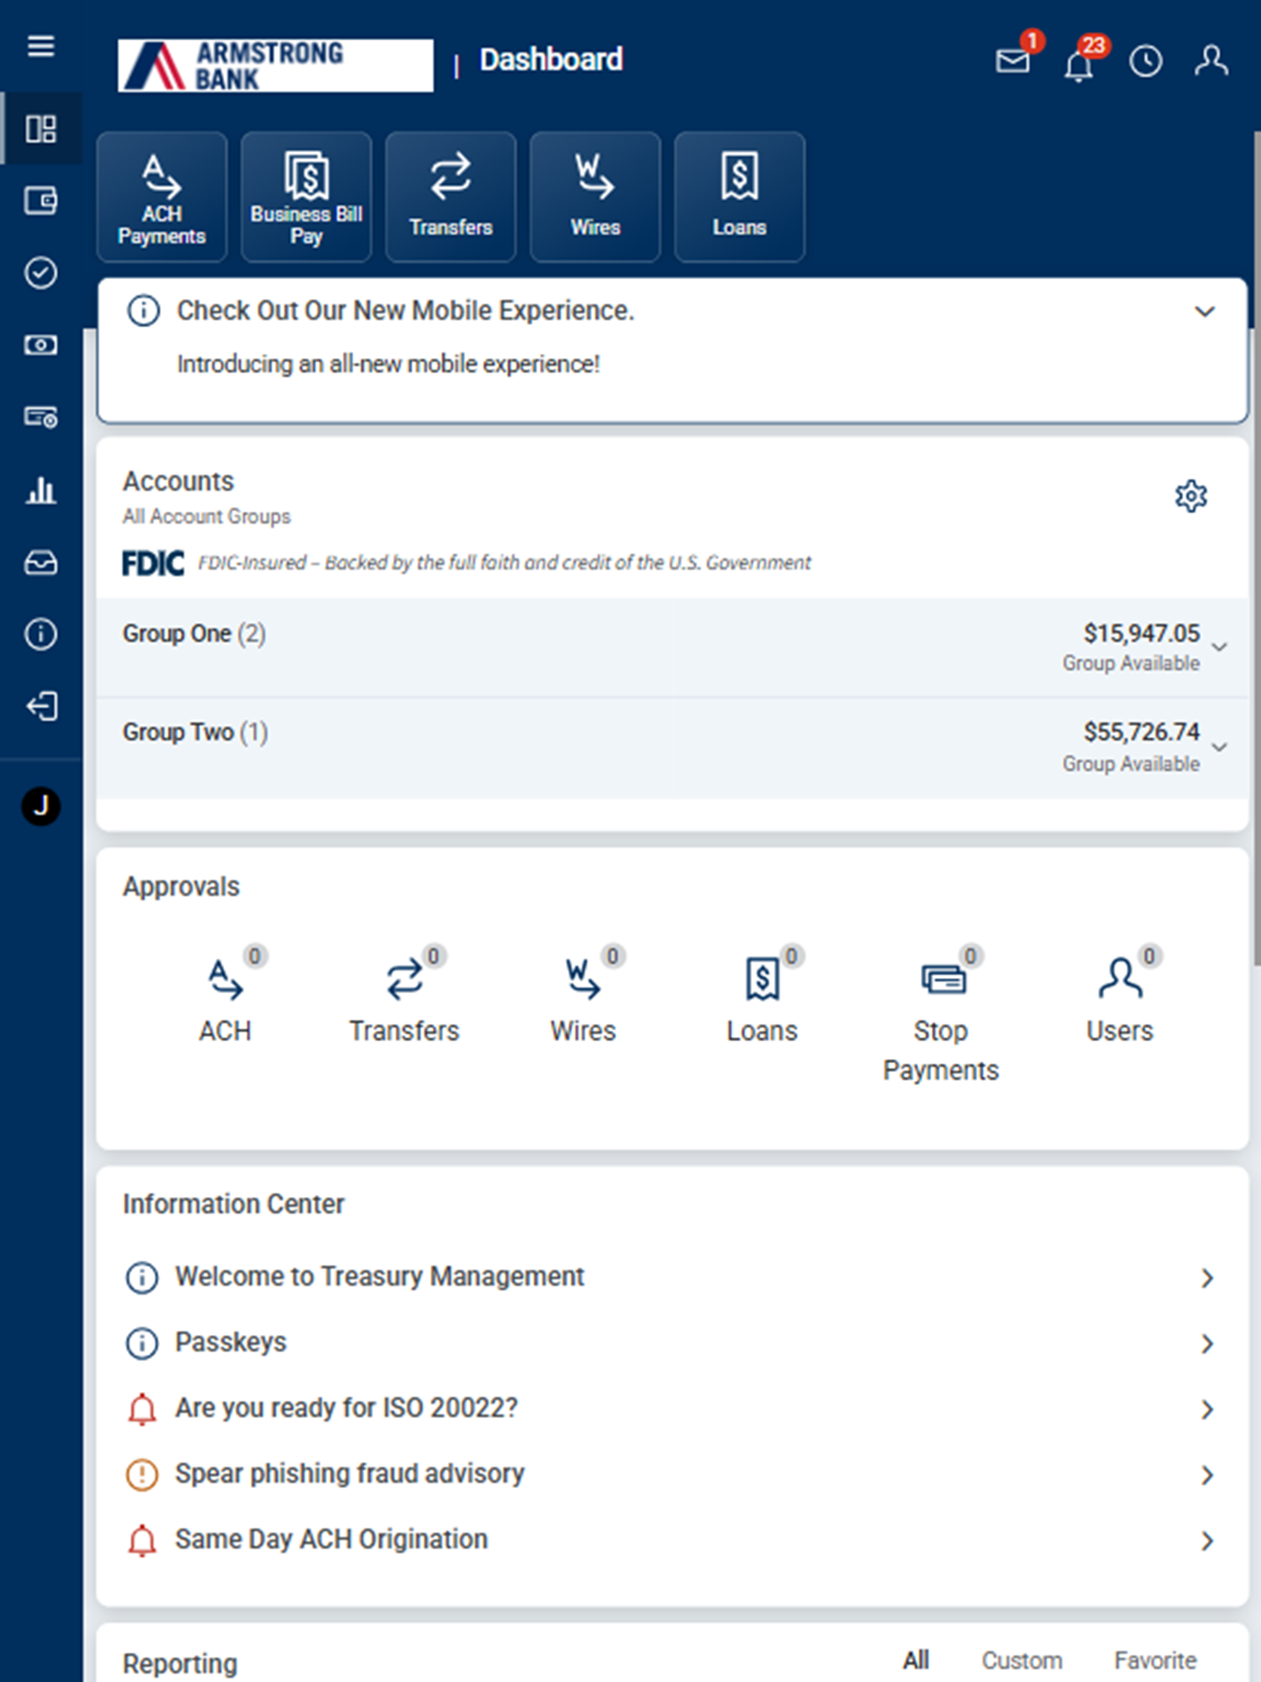Open Business Bill Pay tile

tap(306, 197)
